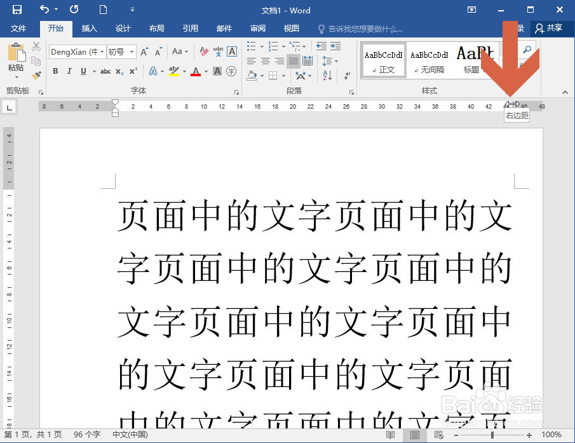Open the 文件 menu

(x=18, y=28)
